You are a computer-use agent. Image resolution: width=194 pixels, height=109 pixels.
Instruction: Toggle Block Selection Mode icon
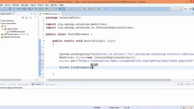pos(73,9)
